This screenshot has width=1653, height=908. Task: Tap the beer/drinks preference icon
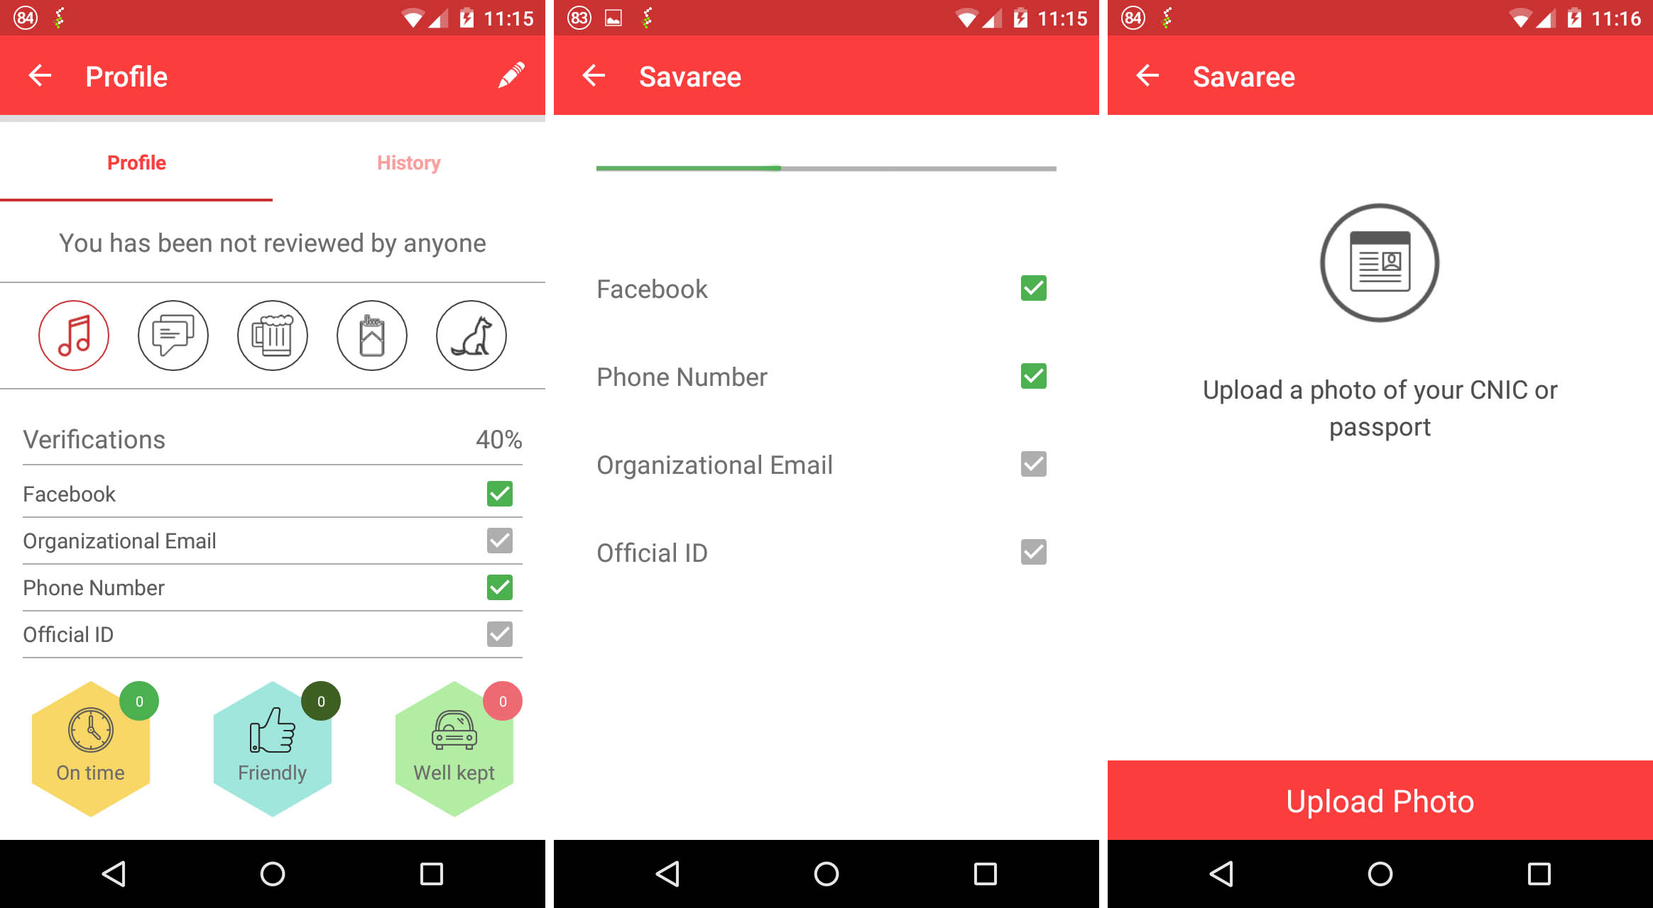[272, 333]
